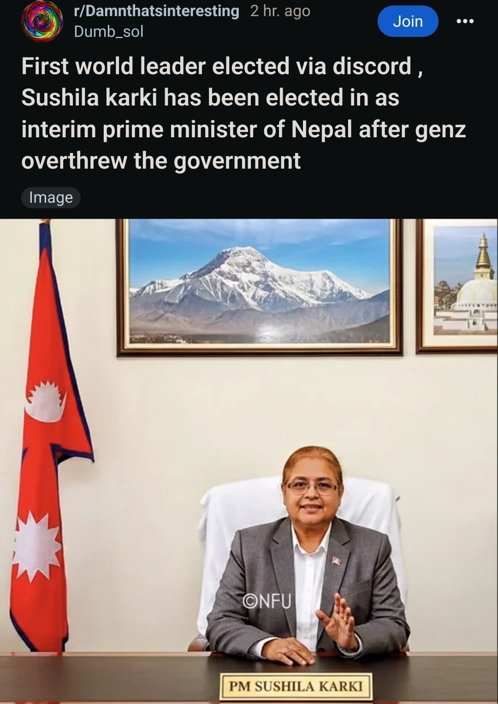Tap the '2 hr. ago' timestamp
The height and width of the screenshot is (704, 498).
pos(280,11)
